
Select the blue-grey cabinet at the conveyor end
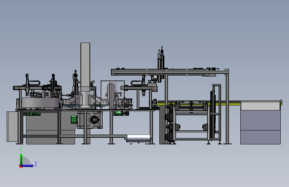tap(260, 123)
